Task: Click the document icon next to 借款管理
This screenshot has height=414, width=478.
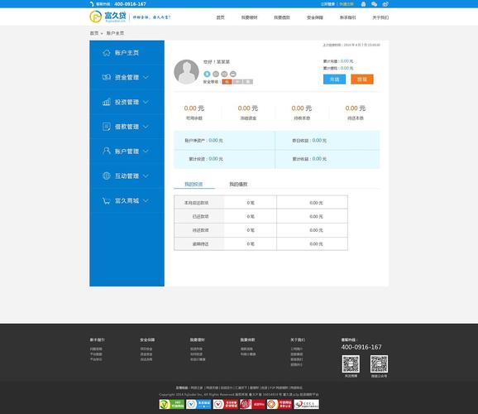Action: point(107,127)
